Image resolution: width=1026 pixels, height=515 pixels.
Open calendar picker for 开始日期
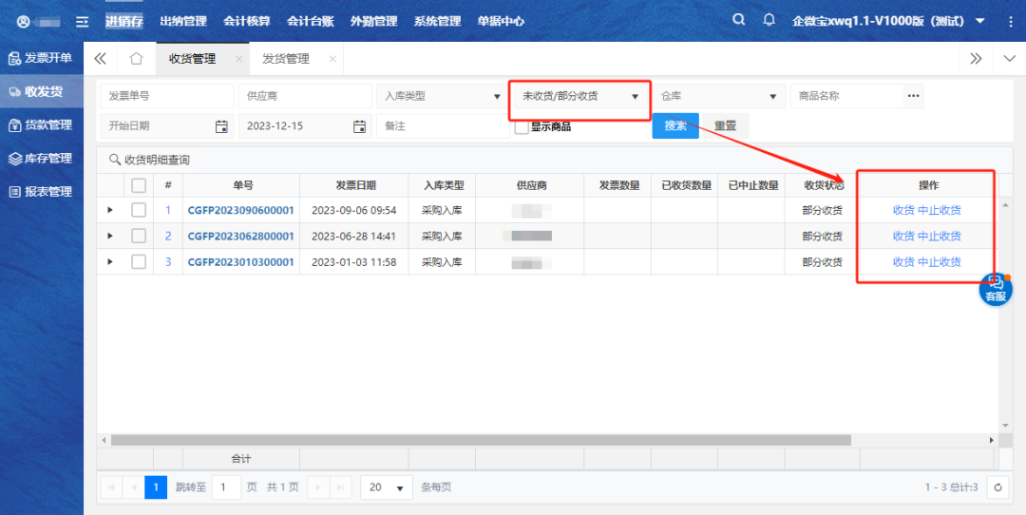point(221,126)
